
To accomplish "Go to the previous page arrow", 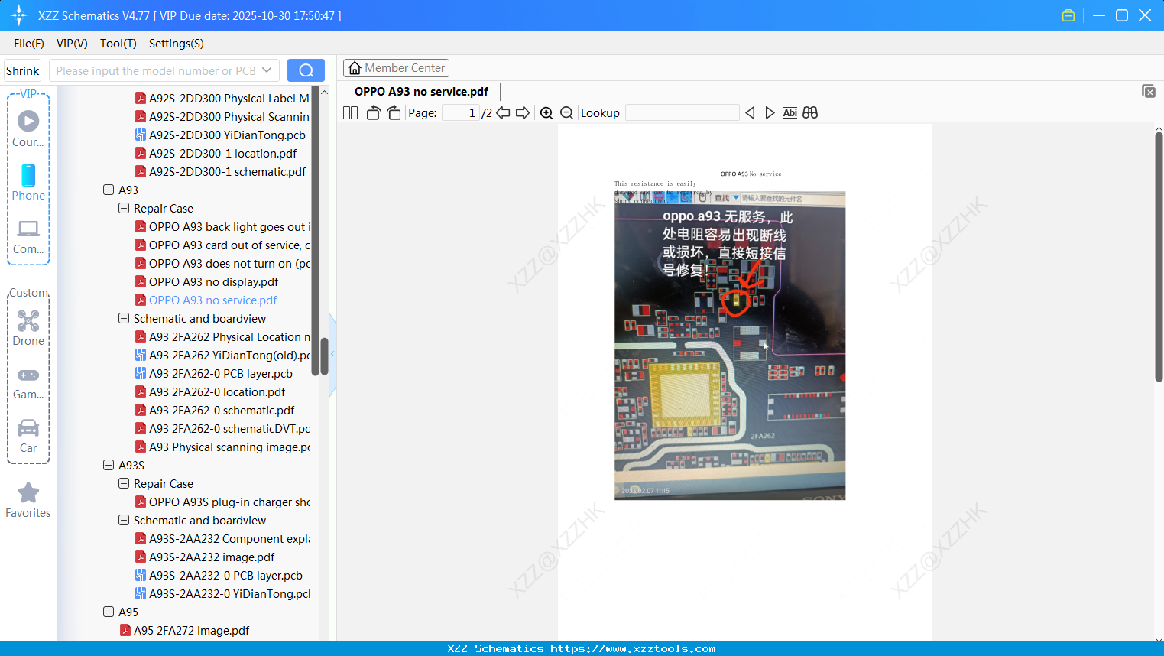I will pos(503,113).
